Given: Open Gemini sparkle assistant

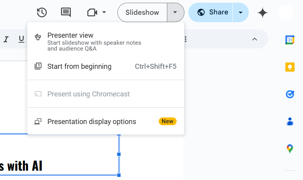Looking at the screenshot, I should pos(262,13).
